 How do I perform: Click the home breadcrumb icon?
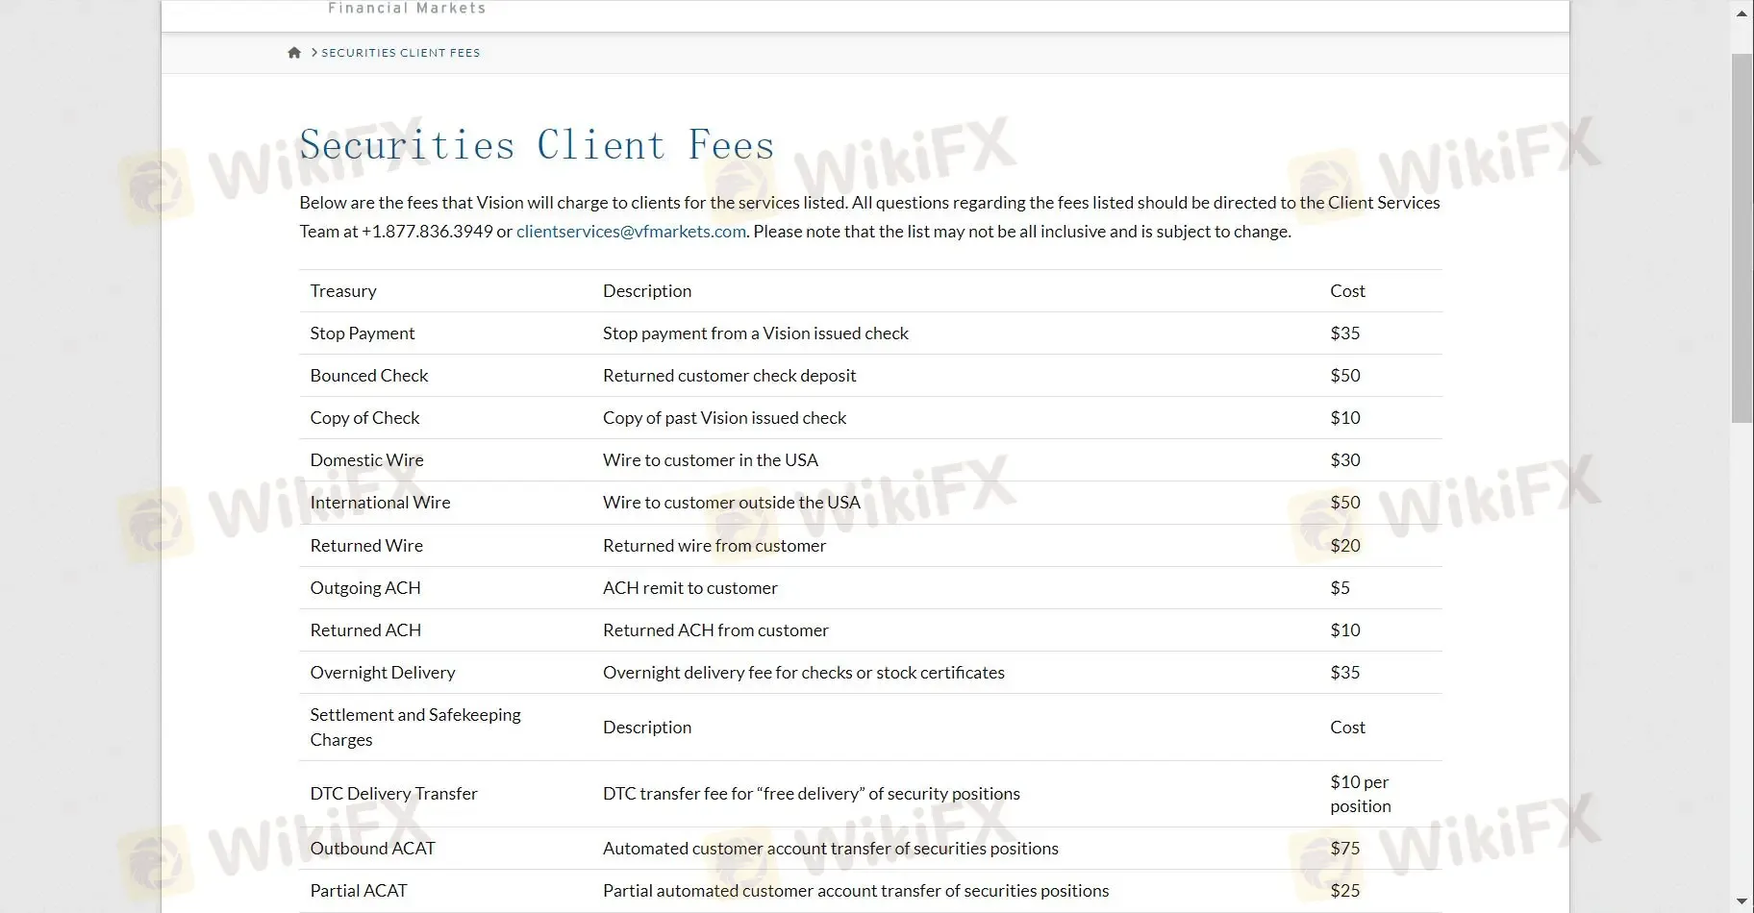[x=294, y=53]
